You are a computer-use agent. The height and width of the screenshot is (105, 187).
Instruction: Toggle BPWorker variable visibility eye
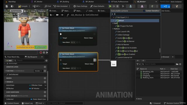point(46,88)
